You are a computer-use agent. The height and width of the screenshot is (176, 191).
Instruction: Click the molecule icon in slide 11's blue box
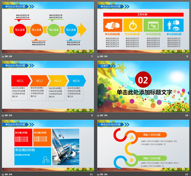pos(46,160)
